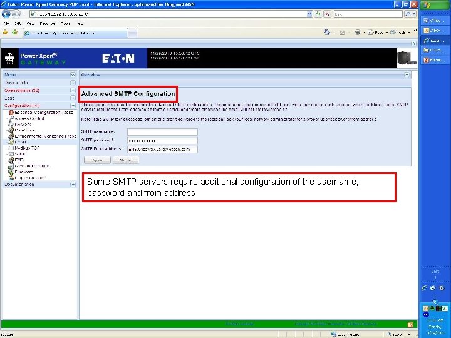
Task: Select Network in the Configuration tree
Action: pyautogui.click(x=23, y=124)
